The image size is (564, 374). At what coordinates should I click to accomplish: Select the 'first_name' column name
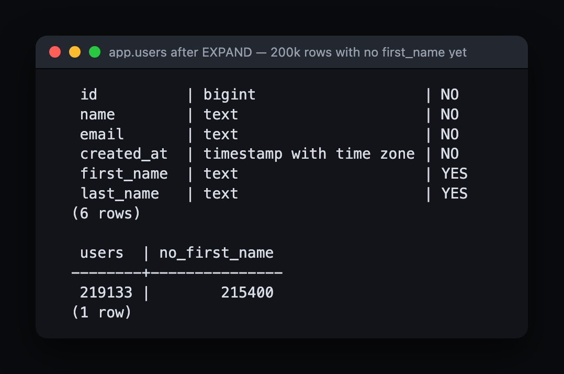coord(123,174)
